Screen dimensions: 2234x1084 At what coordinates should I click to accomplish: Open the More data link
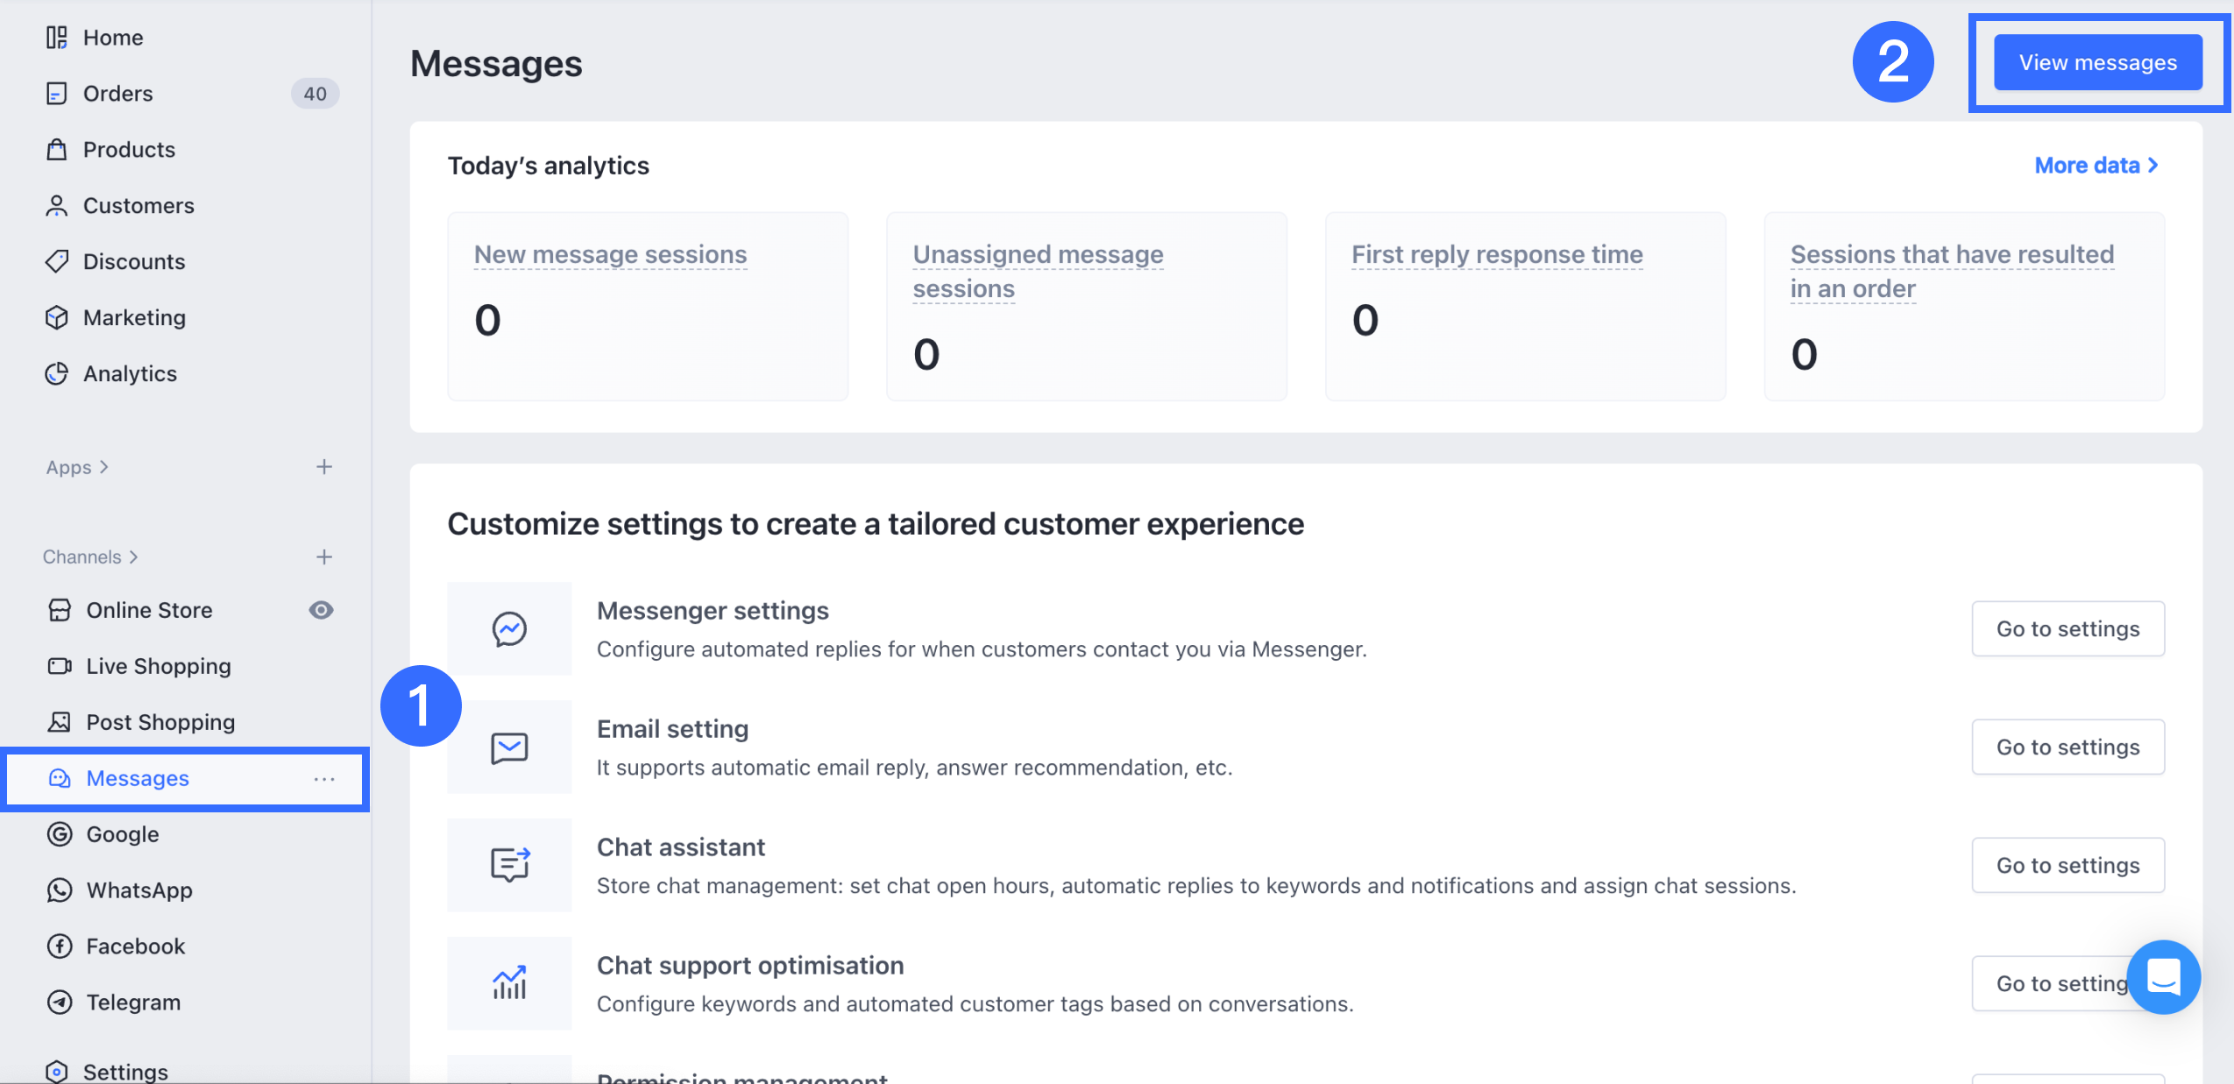click(x=2096, y=166)
